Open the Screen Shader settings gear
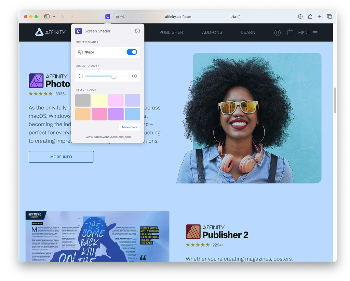 [x=137, y=31]
